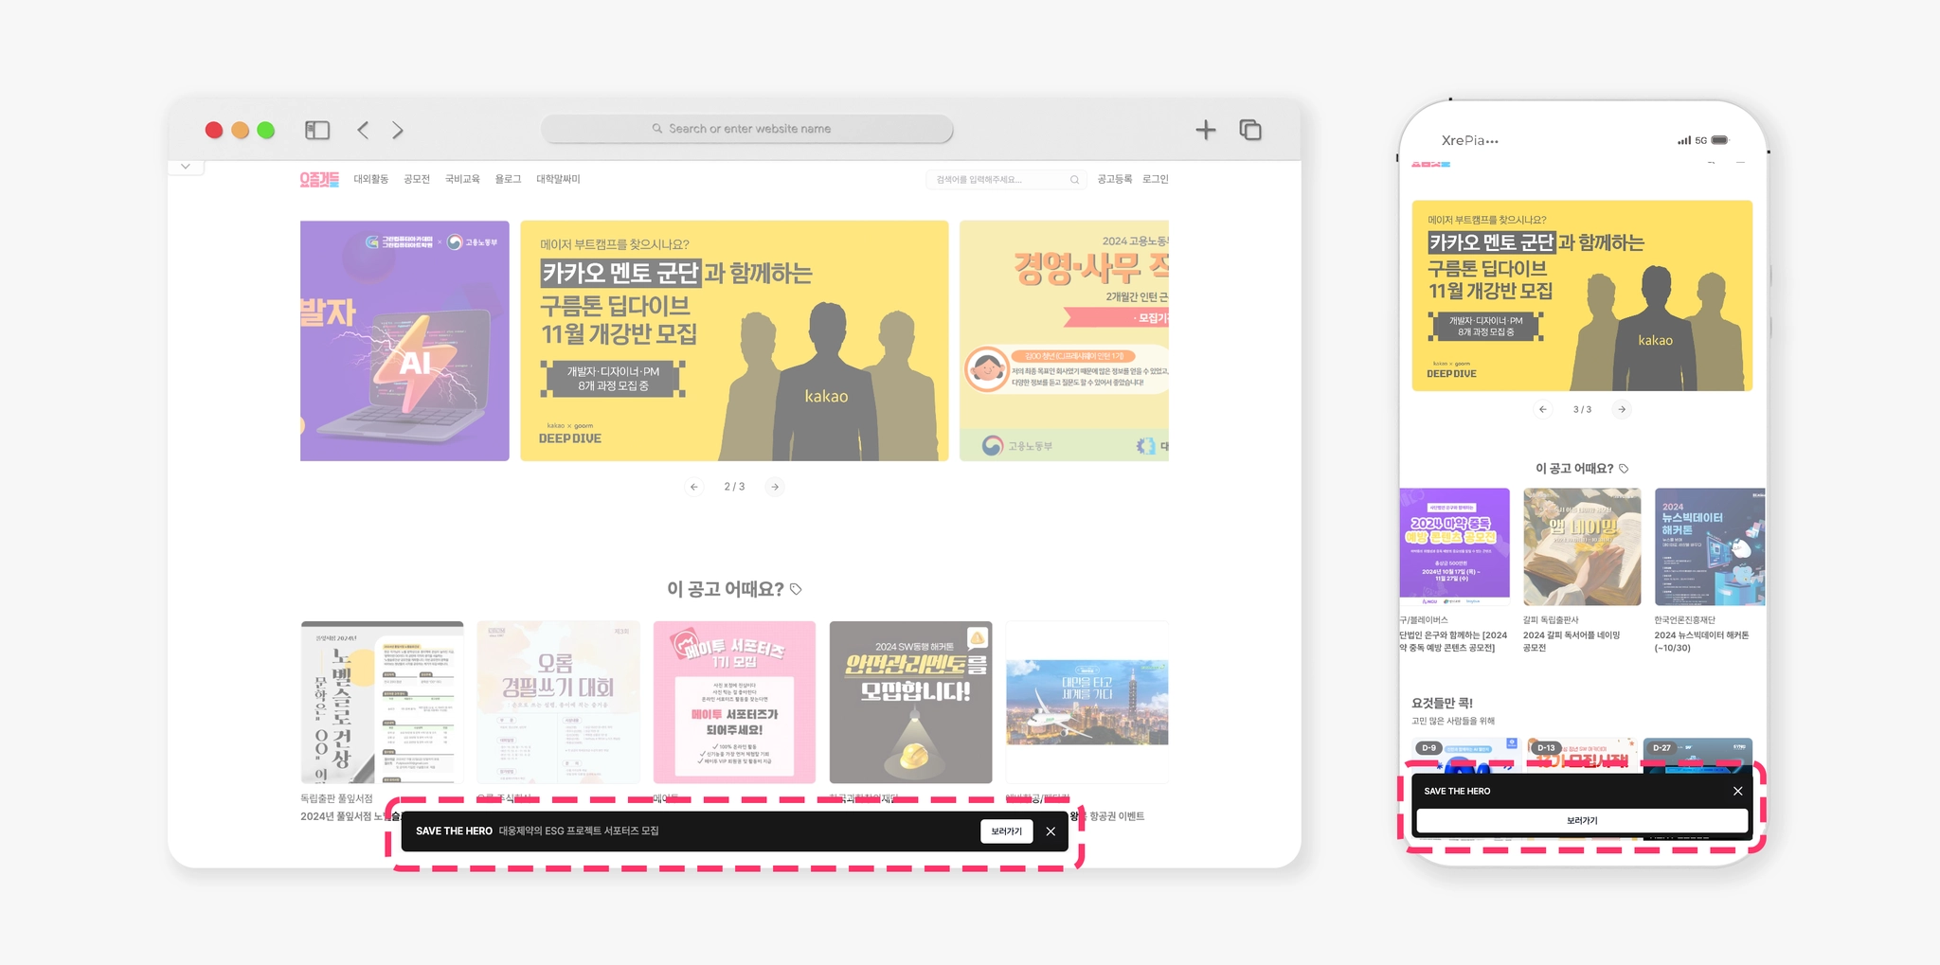Open the 국비교육 menu
This screenshot has height=965, width=1940.
[x=462, y=179]
